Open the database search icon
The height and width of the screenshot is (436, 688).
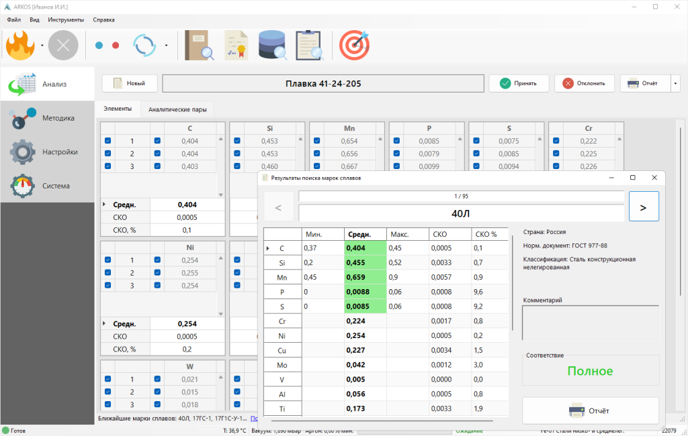click(273, 46)
